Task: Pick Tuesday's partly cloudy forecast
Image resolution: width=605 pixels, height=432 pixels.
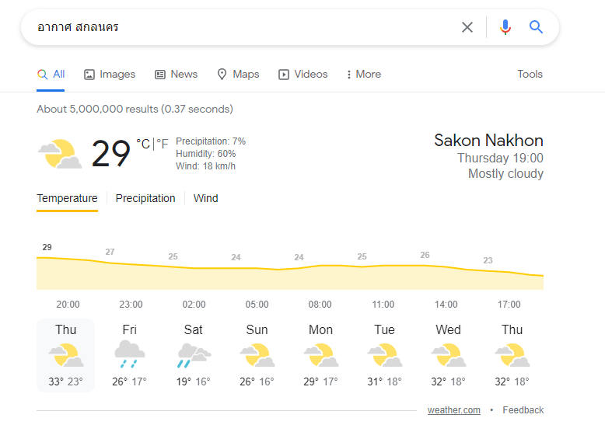Action: pos(385,355)
